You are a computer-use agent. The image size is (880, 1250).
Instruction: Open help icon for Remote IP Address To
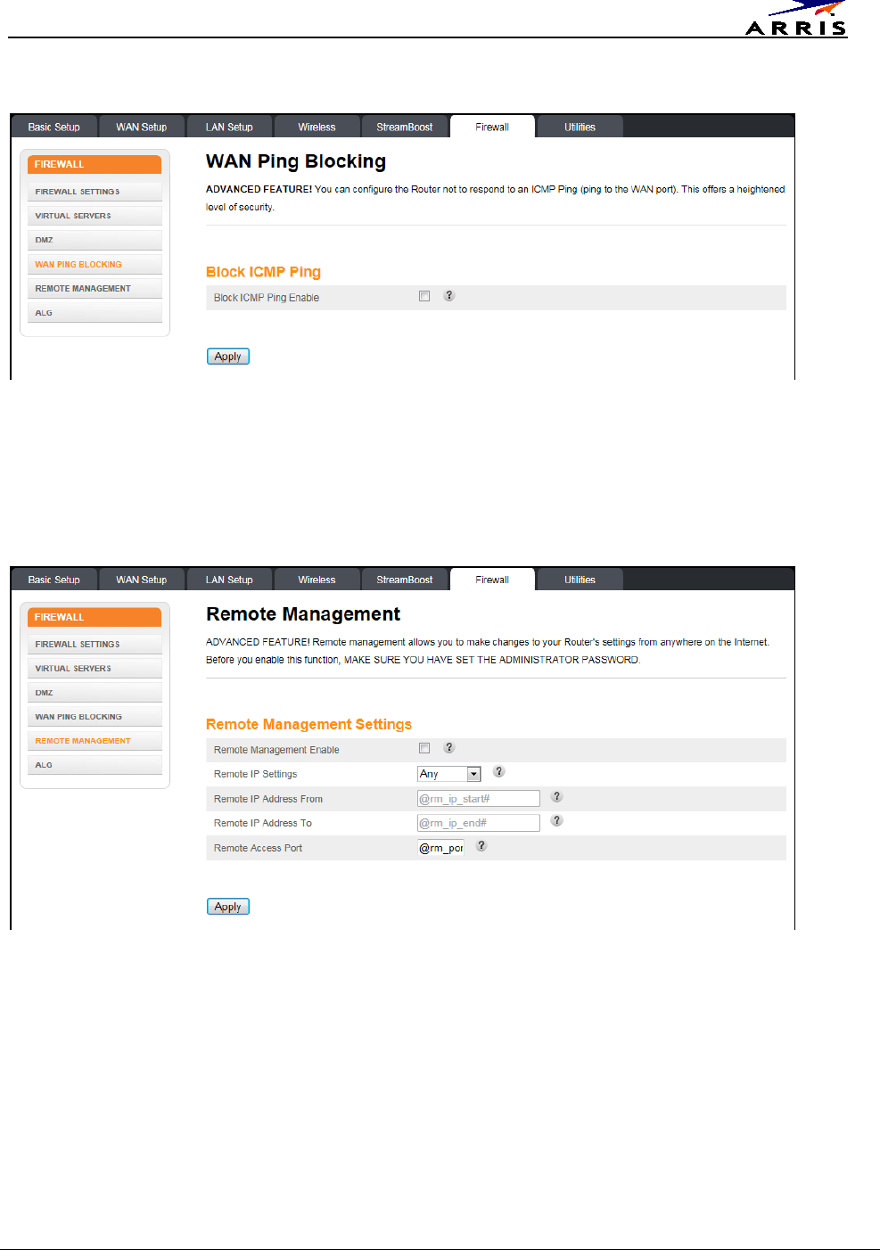556,821
